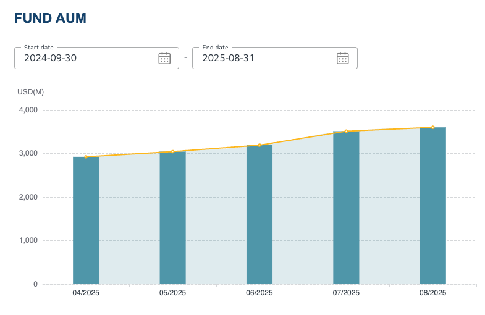Click the 04/2025 bar in chart
Screen dimensions: 485x315
pos(86,222)
